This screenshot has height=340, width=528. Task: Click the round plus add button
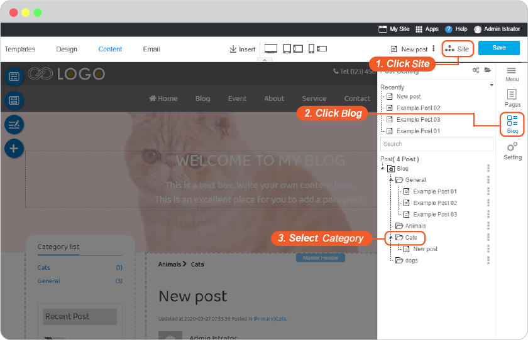[14, 149]
